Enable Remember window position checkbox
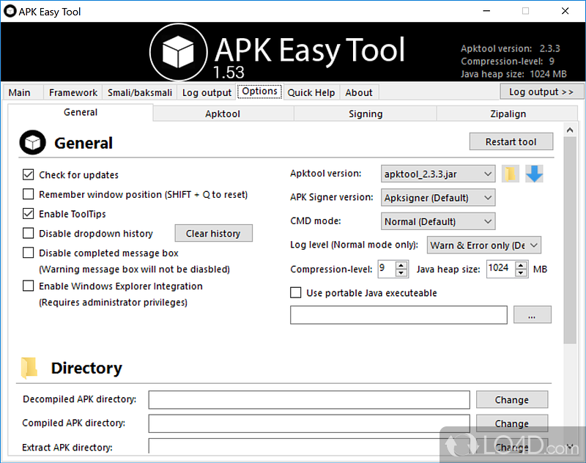 coord(29,195)
